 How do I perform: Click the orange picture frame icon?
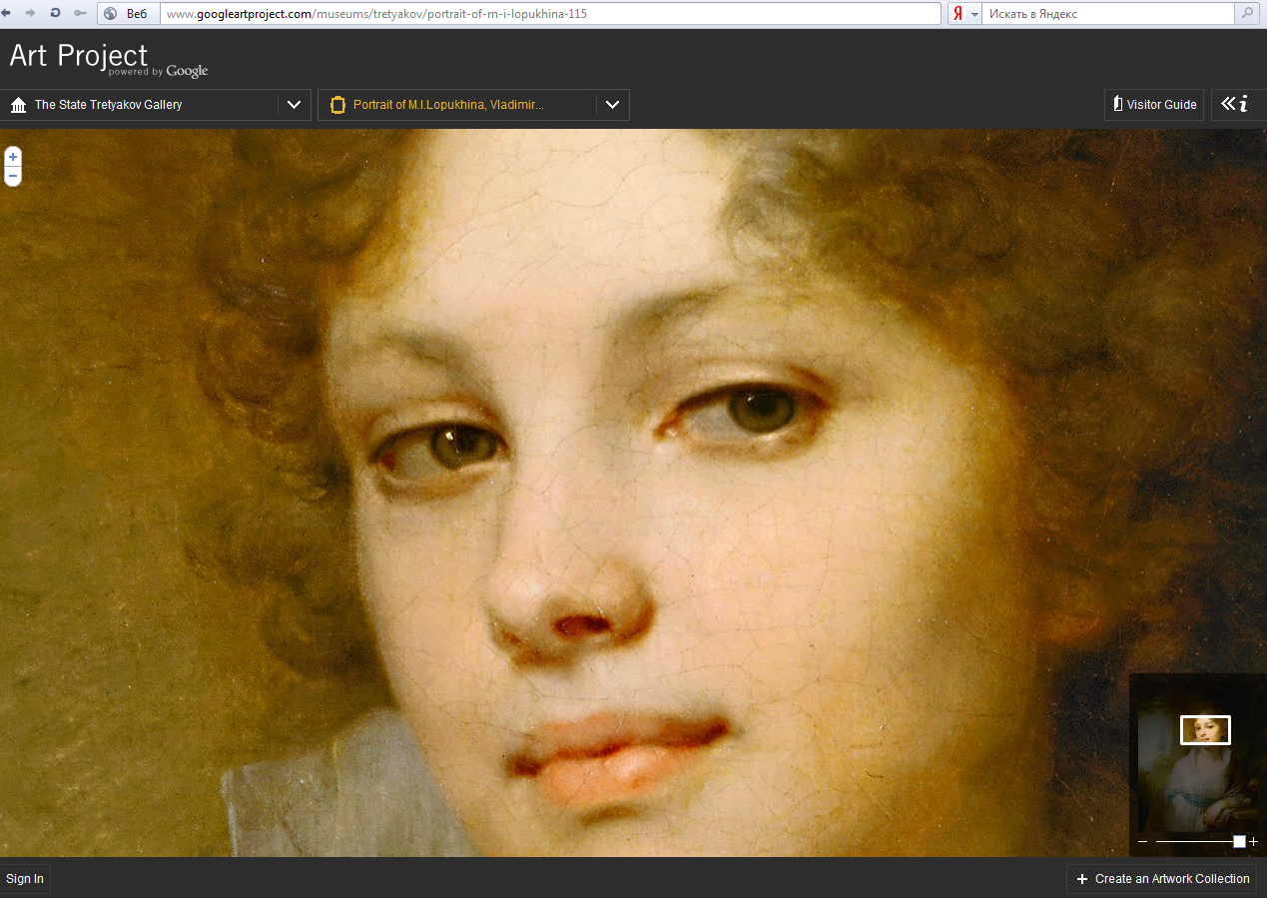[337, 105]
